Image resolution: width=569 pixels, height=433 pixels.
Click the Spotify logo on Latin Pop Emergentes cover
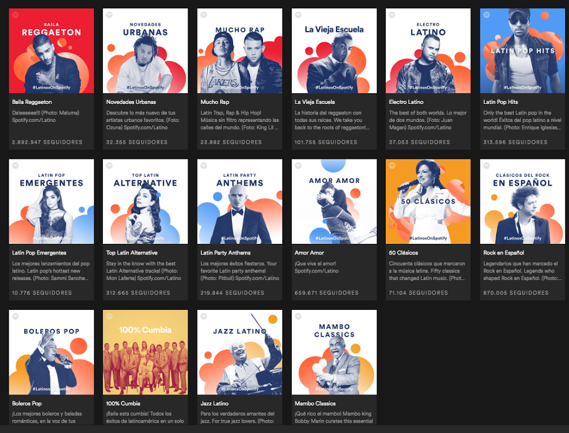15,165
